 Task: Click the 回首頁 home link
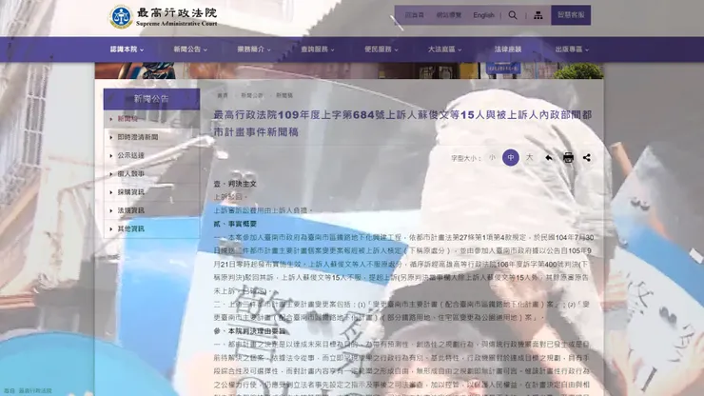(415, 15)
